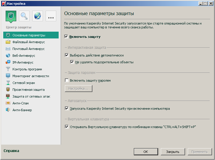Viewport: 215px width, 160px height.
Task: Click the folder icon beside Файловый Антивирус
Action: (8, 42)
